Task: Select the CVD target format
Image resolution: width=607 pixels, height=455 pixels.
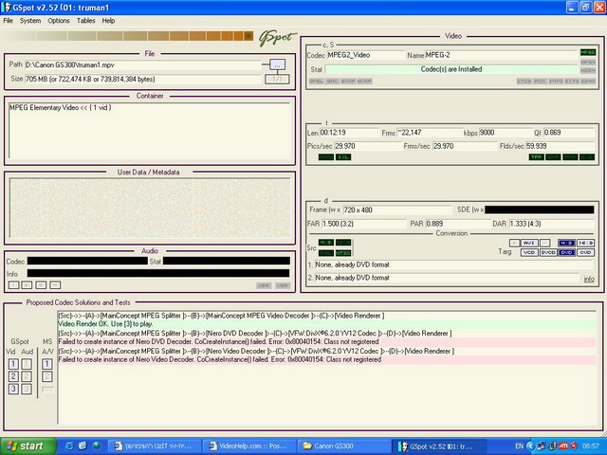Action: tap(585, 252)
